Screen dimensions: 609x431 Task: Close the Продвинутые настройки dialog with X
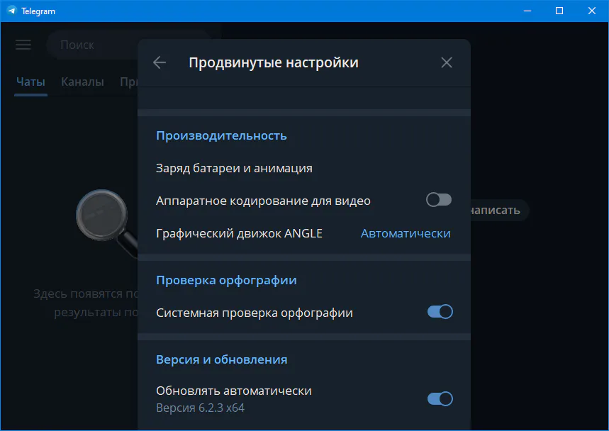[x=447, y=62]
